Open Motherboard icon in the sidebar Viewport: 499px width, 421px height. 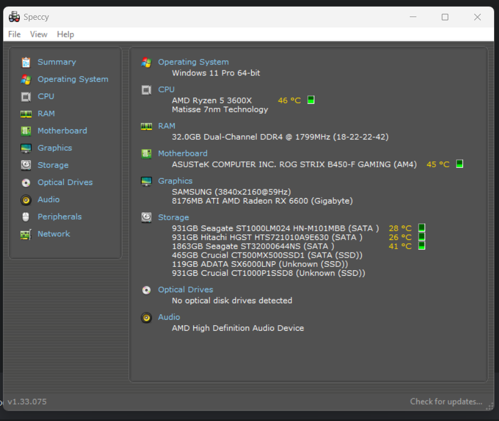26,131
